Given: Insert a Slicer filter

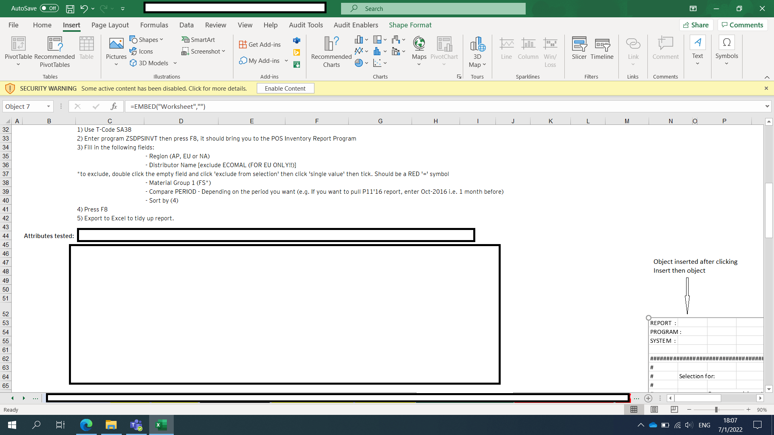Looking at the screenshot, I should point(579,48).
